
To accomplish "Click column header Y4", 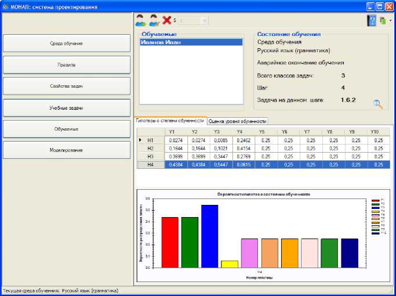I will coord(244,132).
